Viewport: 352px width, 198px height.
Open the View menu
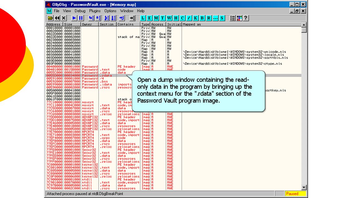[67, 11]
